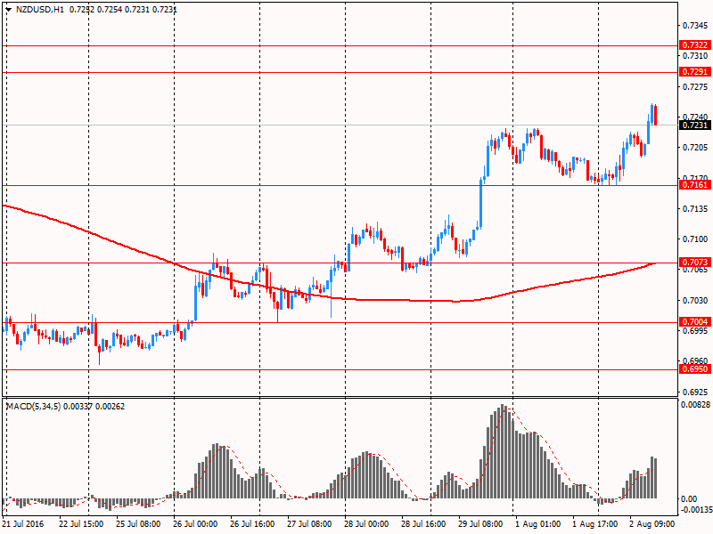Select the MACD(5,34,5) indicator label
Viewport: 713px width, 534px height.
coord(33,407)
